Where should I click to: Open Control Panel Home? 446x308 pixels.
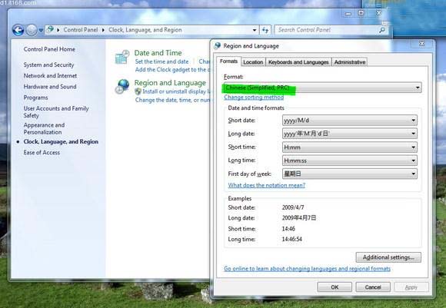point(49,49)
